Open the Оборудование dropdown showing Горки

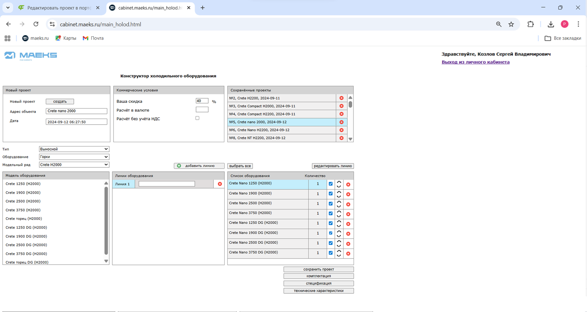(x=74, y=157)
